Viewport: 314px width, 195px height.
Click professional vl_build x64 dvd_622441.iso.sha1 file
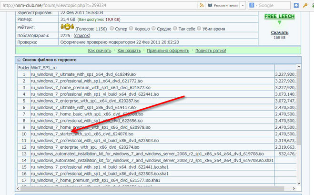click(x=100, y=167)
